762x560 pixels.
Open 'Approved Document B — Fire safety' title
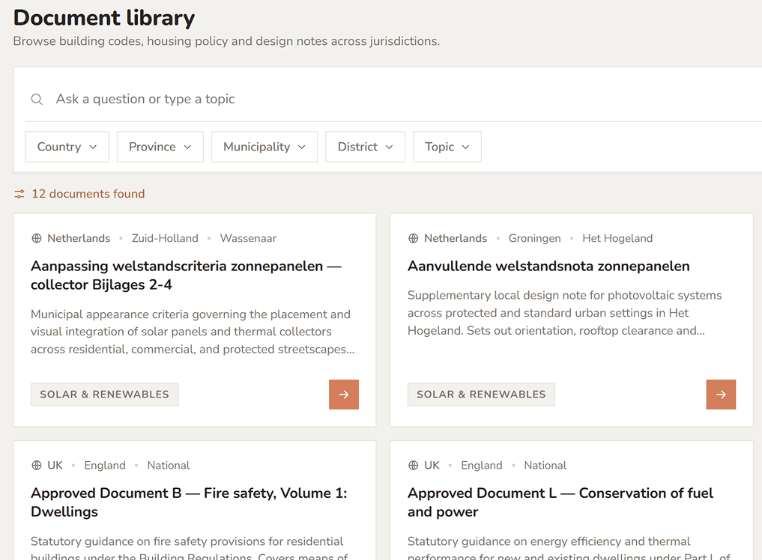coord(189,502)
